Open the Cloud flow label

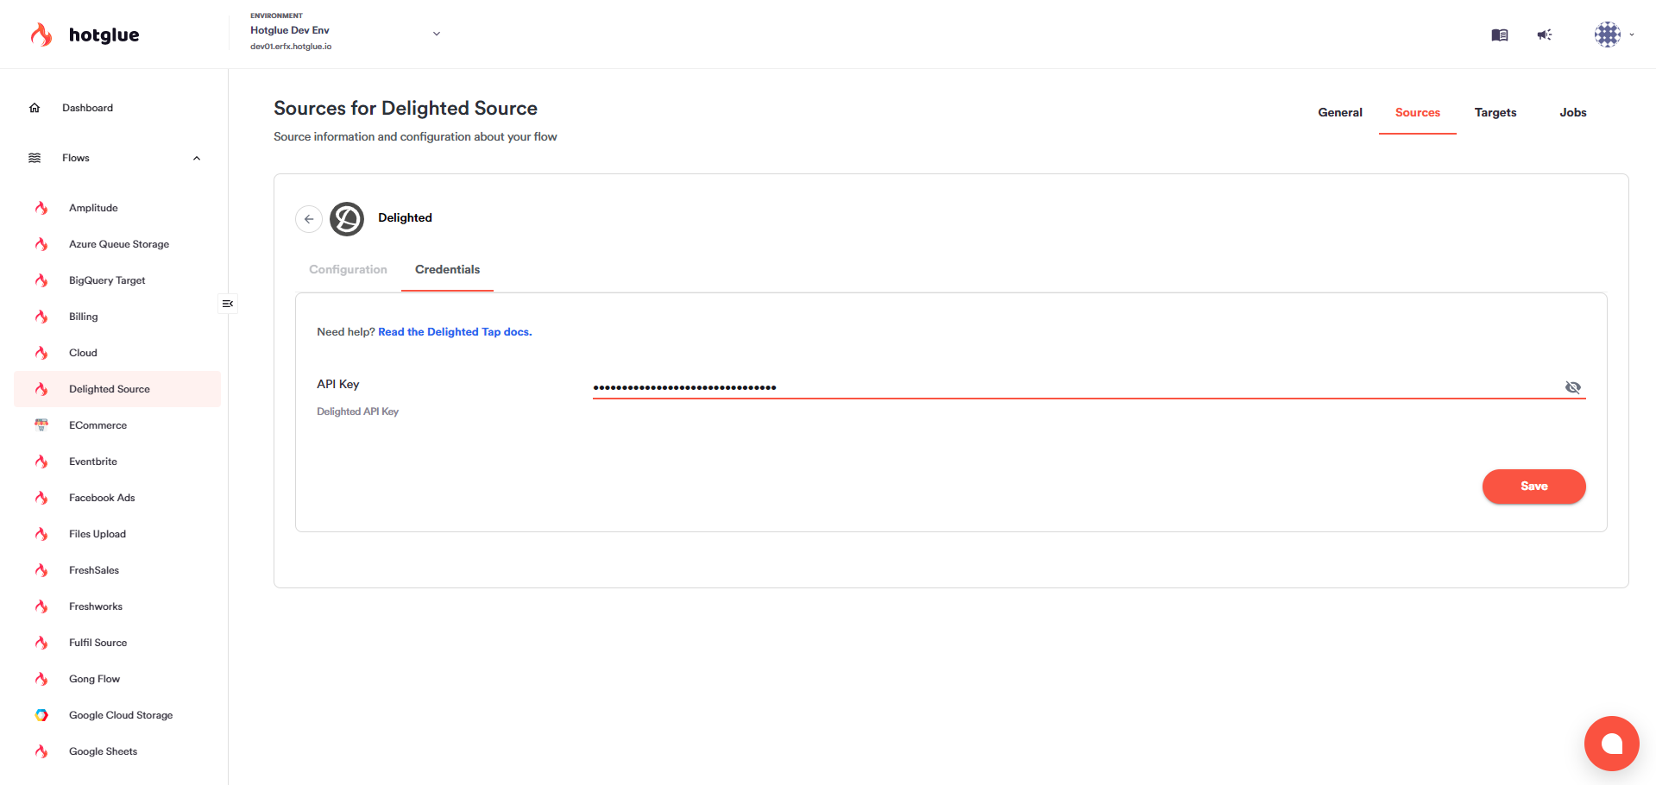(x=83, y=353)
